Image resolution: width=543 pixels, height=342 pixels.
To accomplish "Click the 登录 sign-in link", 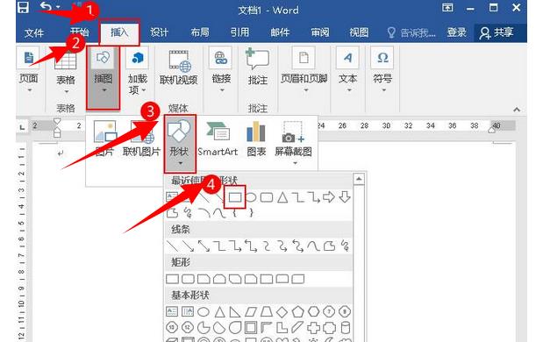I will tap(457, 32).
